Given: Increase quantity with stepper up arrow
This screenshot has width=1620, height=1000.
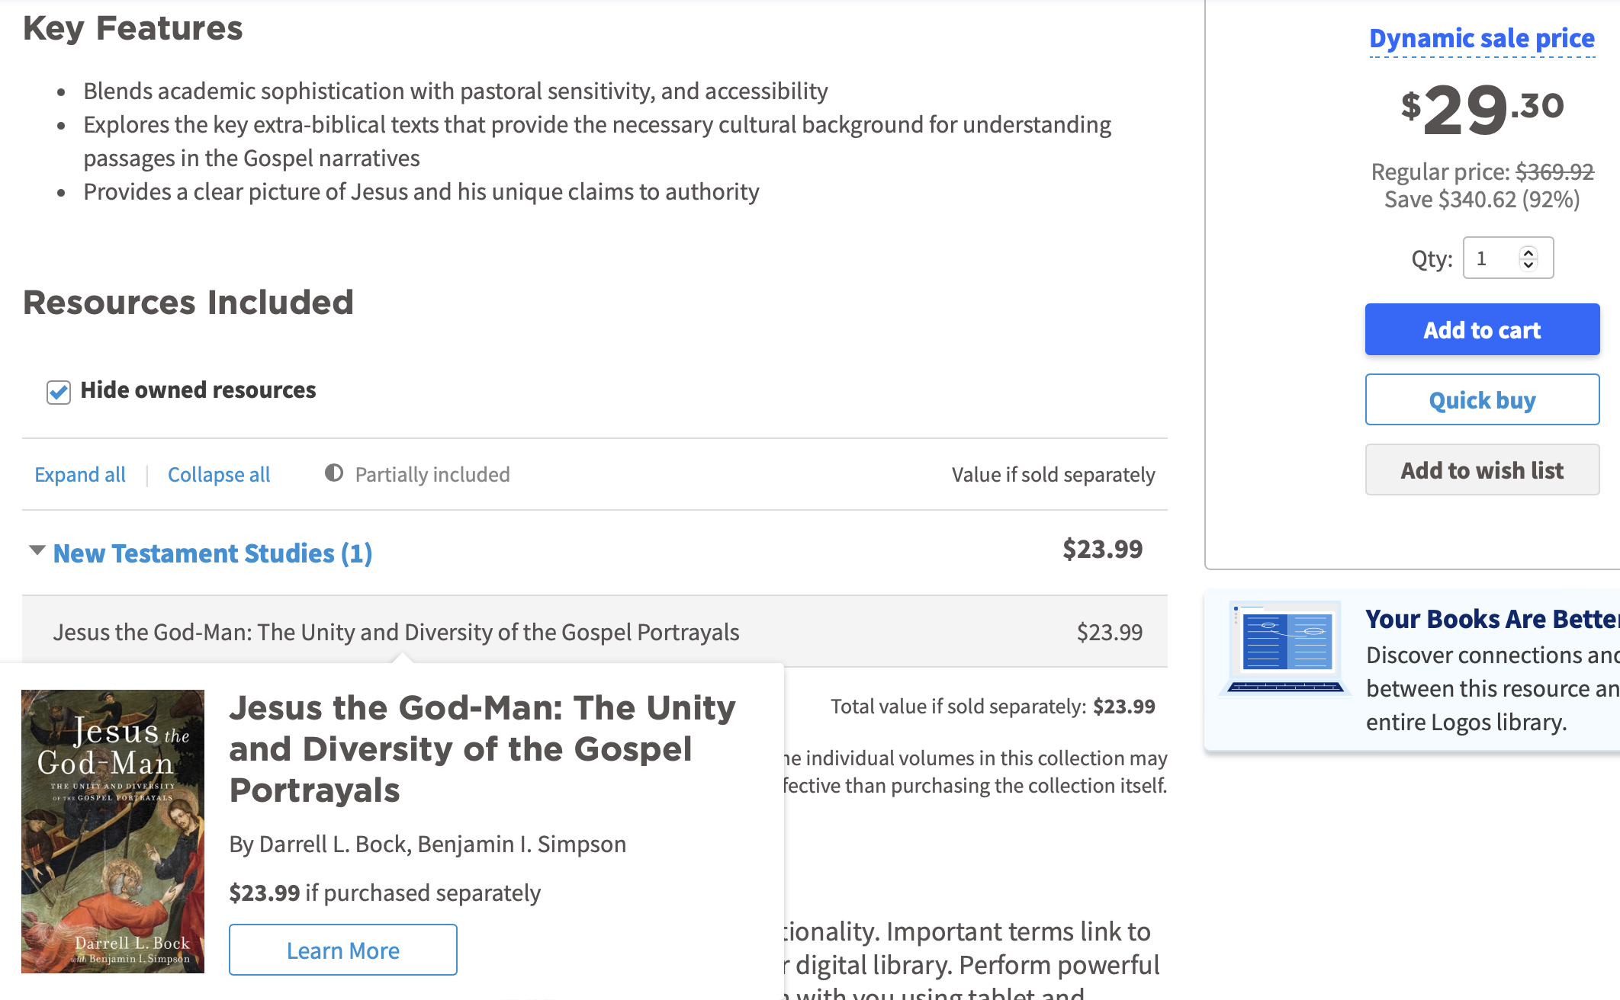Looking at the screenshot, I should click(x=1528, y=252).
